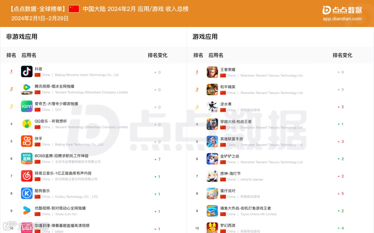This screenshot has height=233, width=374.
Task: Click the 和平精英 game name
Action: (228, 87)
